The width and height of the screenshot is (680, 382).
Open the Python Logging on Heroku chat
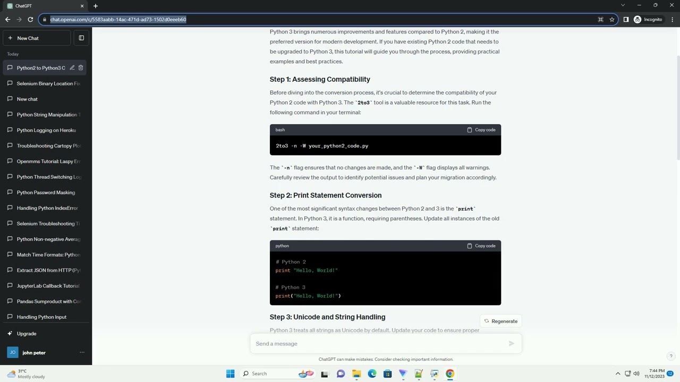[46, 130]
